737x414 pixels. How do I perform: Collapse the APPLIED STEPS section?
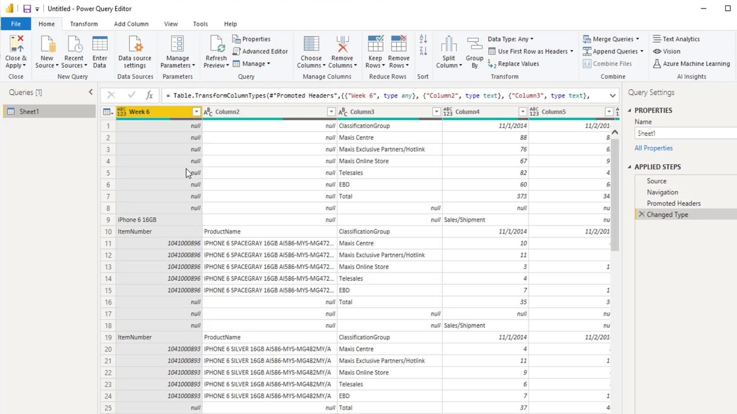629,167
